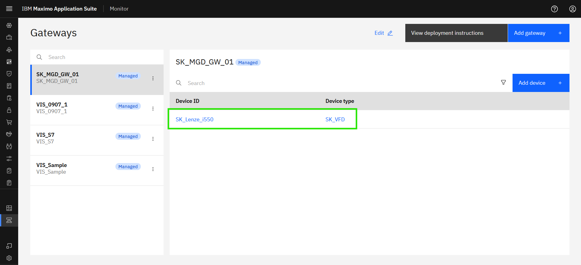The width and height of the screenshot is (581, 265).
Task: Click the Add gateway button
Action: tap(539, 33)
